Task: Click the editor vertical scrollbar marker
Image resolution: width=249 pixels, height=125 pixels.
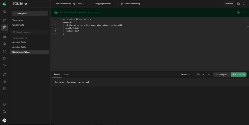Action: coord(248,27)
